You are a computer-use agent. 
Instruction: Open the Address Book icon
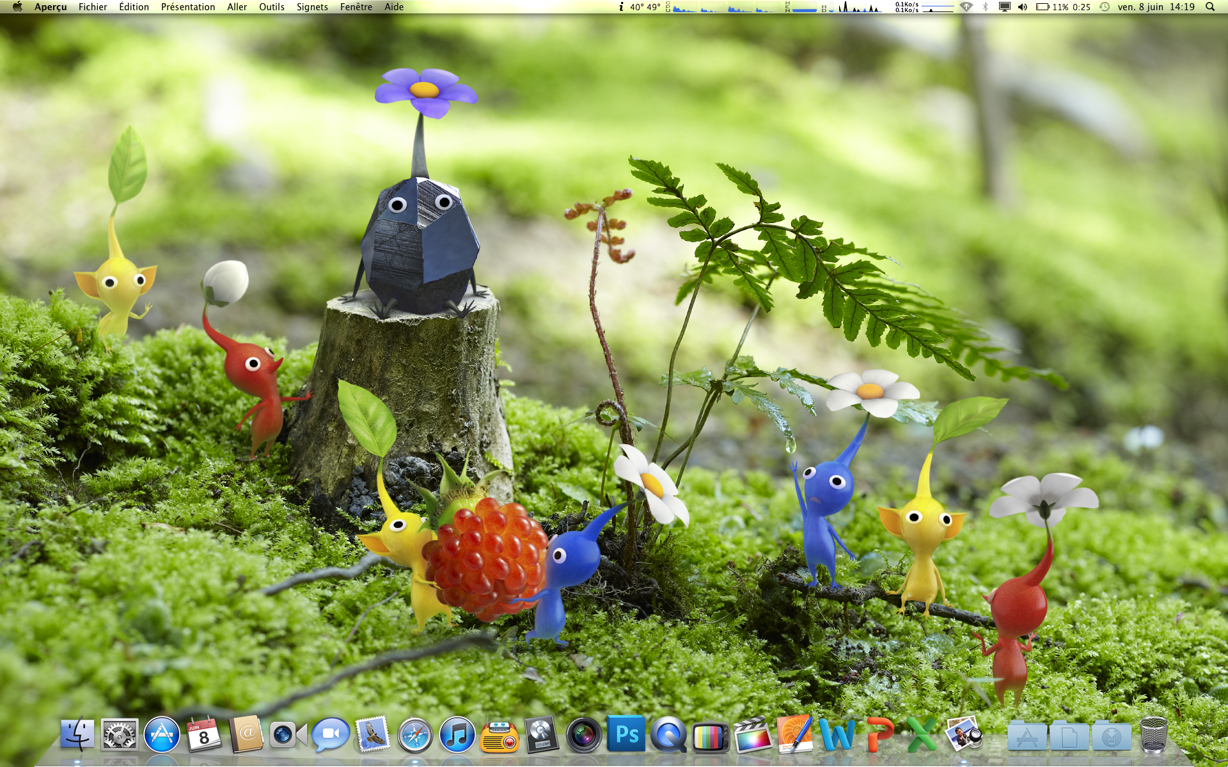[x=246, y=735]
